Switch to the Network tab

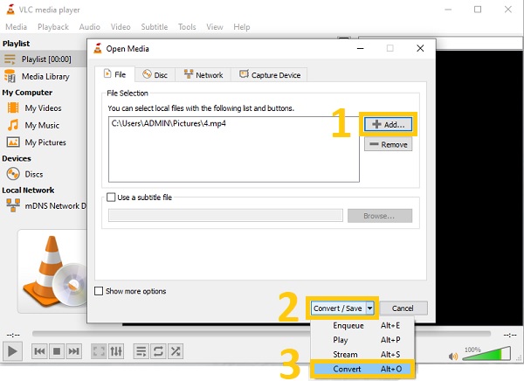[x=203, y=75]
